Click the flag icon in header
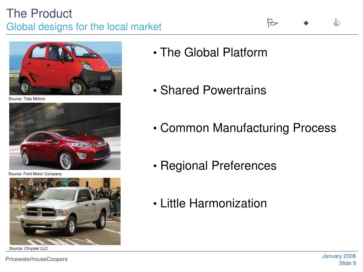Screen dimensions: 363x272 click(272, 23)
